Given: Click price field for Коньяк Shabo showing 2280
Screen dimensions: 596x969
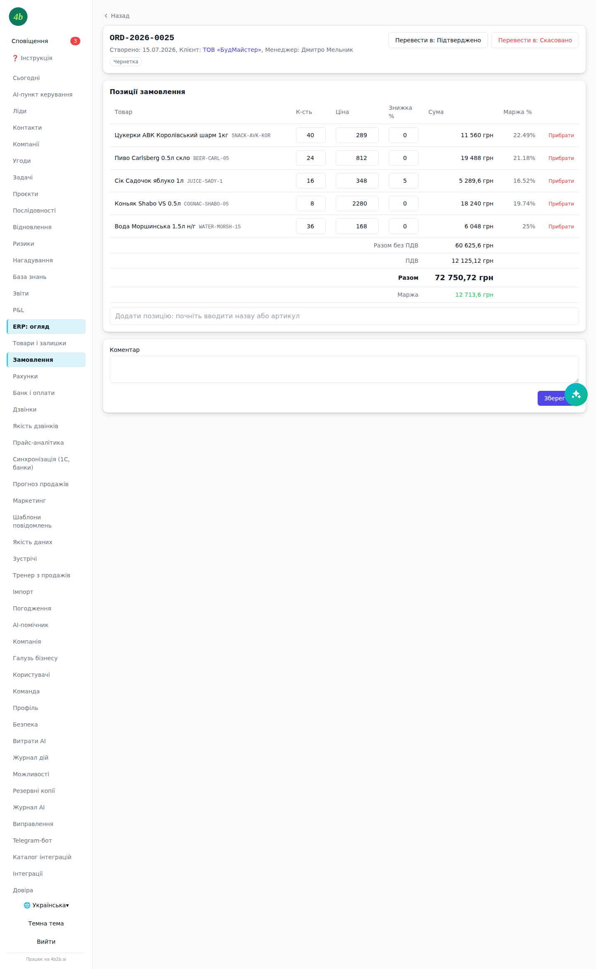Looking at the screenshot, I should (357, 203).
